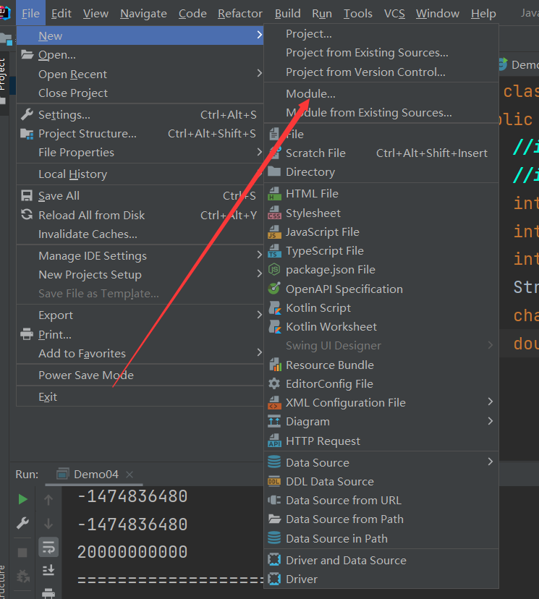Click the DDL Data Source icon
The width and height of the screenshot is (539, 599).
[274, 481]
